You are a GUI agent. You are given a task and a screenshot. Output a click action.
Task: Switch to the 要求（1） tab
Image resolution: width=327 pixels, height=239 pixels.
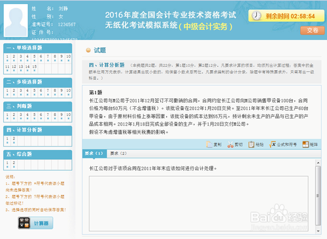click(94, 153)
